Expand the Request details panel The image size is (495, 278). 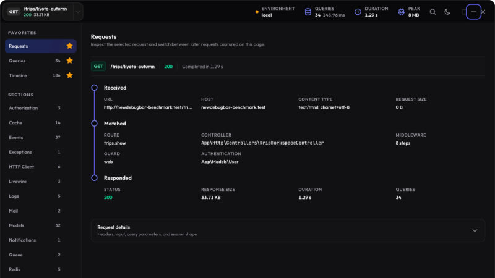(288, 230)
